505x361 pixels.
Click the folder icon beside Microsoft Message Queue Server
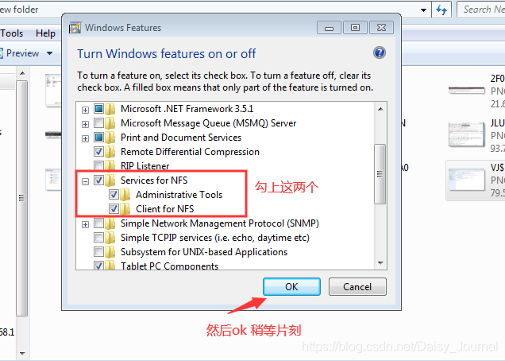pos(110,123)
